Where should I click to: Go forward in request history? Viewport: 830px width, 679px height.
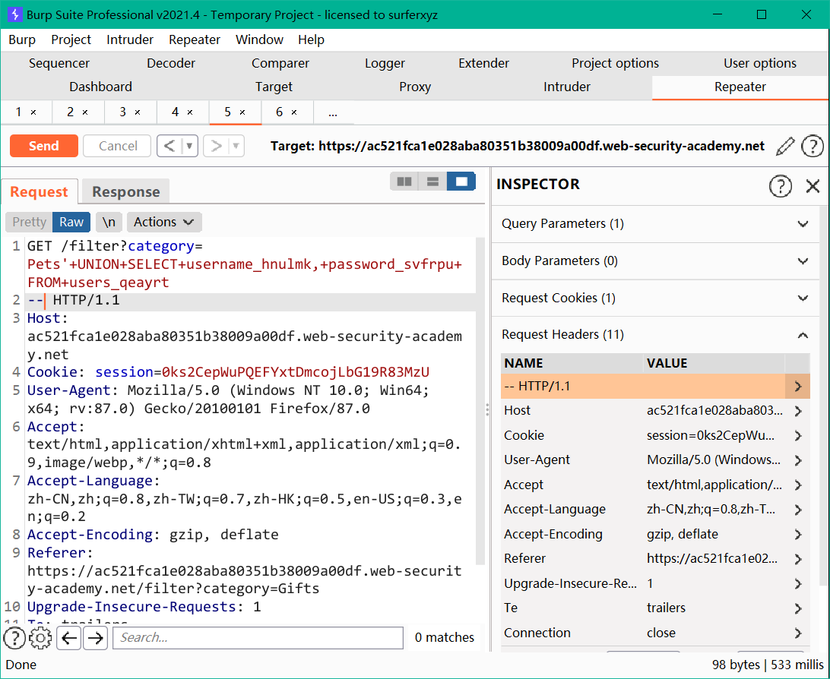tap(216, 146)
